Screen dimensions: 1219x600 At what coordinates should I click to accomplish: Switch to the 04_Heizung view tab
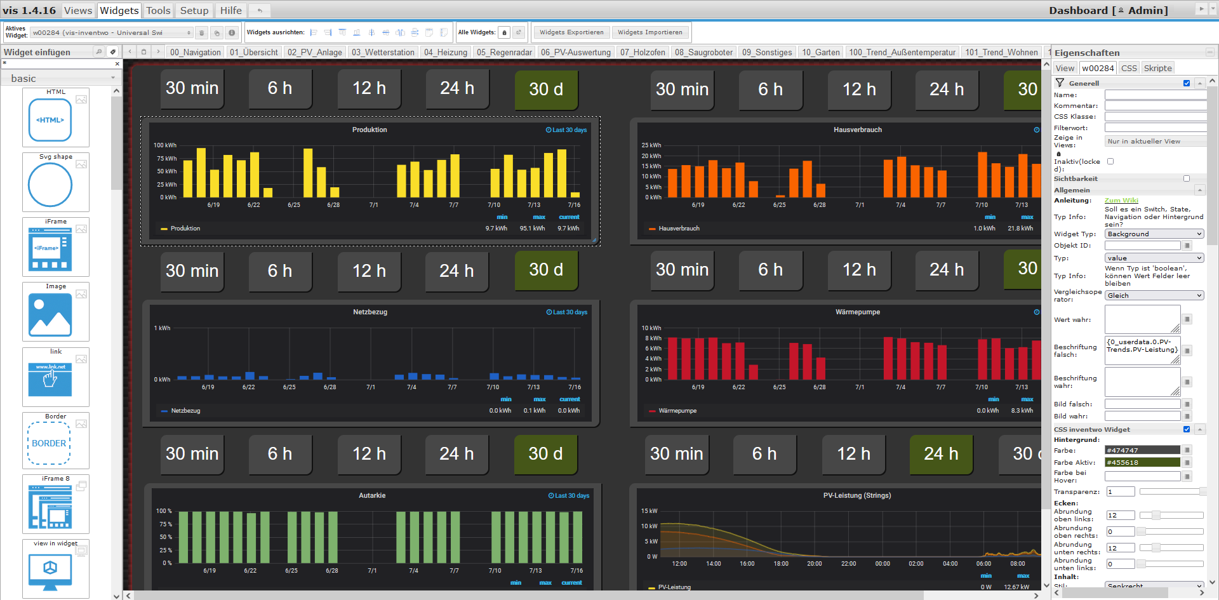[x=446, y=52]
